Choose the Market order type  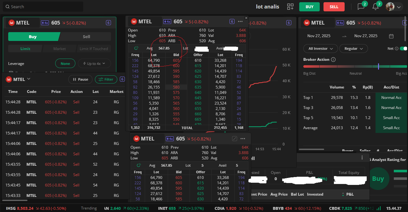click(60, 49)
